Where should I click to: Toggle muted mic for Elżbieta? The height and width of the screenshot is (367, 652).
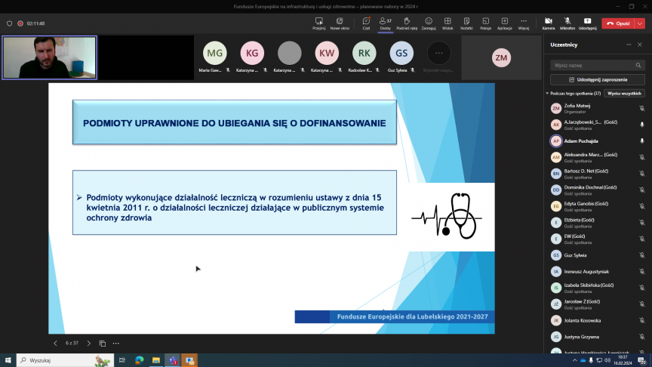(x=642, y=223)
